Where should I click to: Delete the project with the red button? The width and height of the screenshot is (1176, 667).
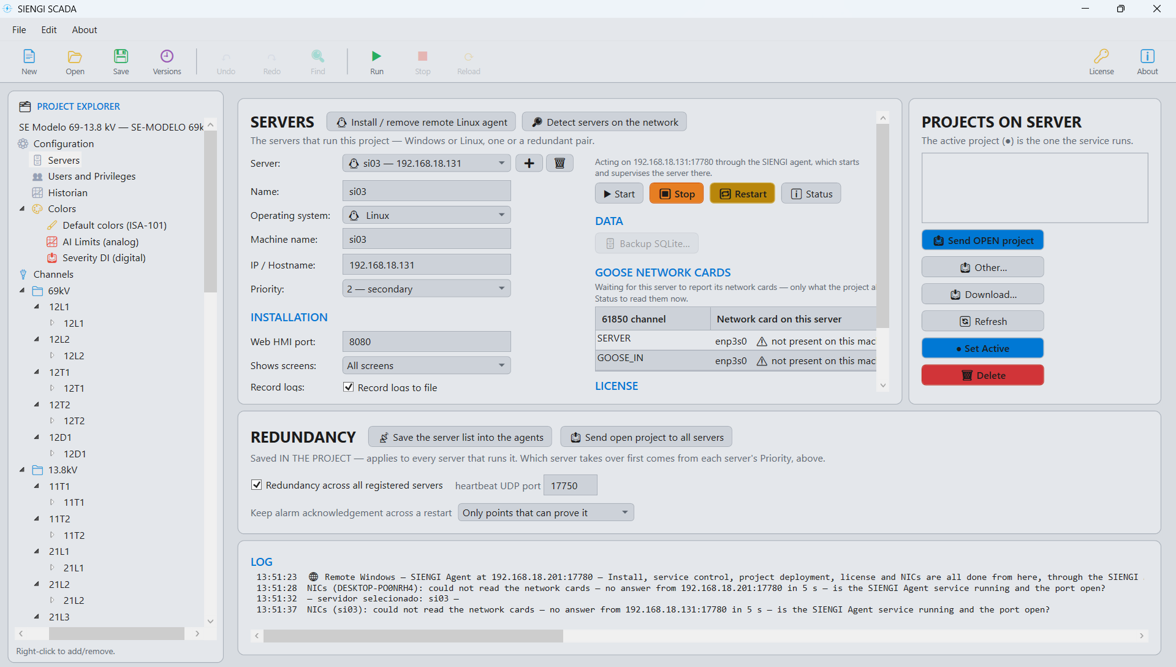tap(982, 375)
